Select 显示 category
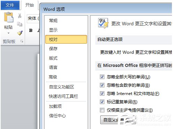 (53, 30)
